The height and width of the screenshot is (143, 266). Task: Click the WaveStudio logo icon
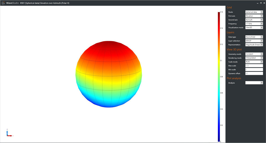[x=3, y=3]
